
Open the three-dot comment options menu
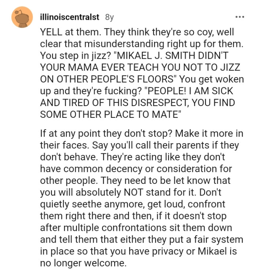coord(239,17)
